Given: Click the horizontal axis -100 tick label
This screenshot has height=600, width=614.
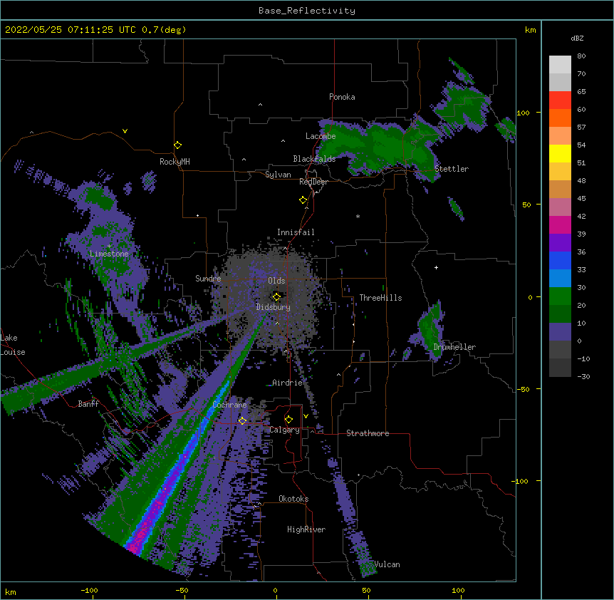Looking at the screenshot, I should pos(89,590).
